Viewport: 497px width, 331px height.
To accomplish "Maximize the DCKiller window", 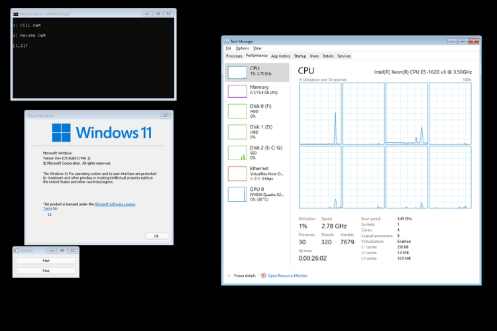I will coord(62,250).
